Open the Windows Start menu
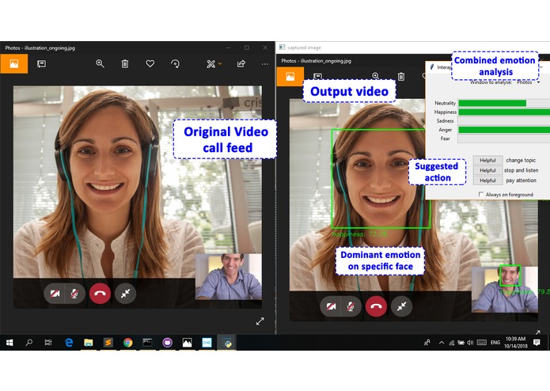This screenshot has width=550, height=391. [9, 343]
